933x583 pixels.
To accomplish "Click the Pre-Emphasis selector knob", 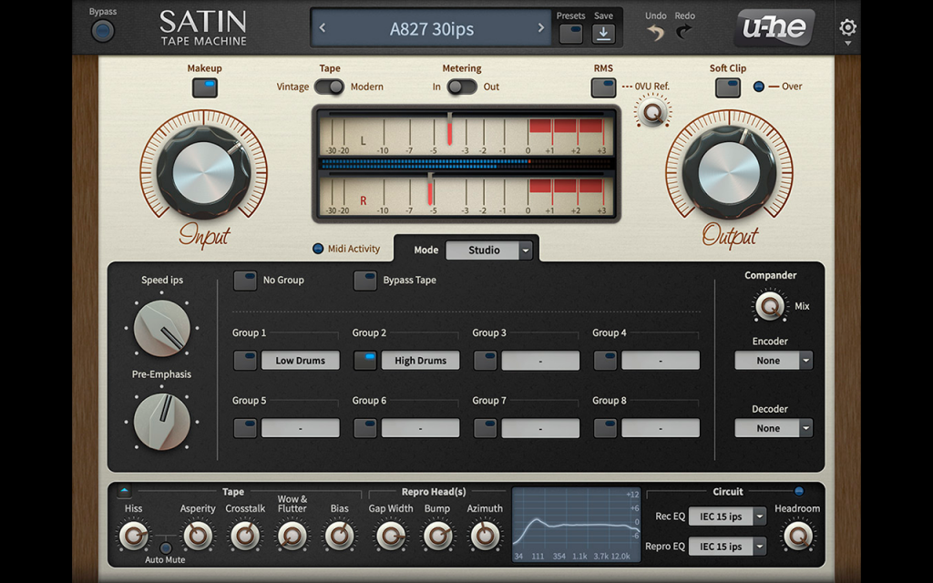I will point(162,421).
